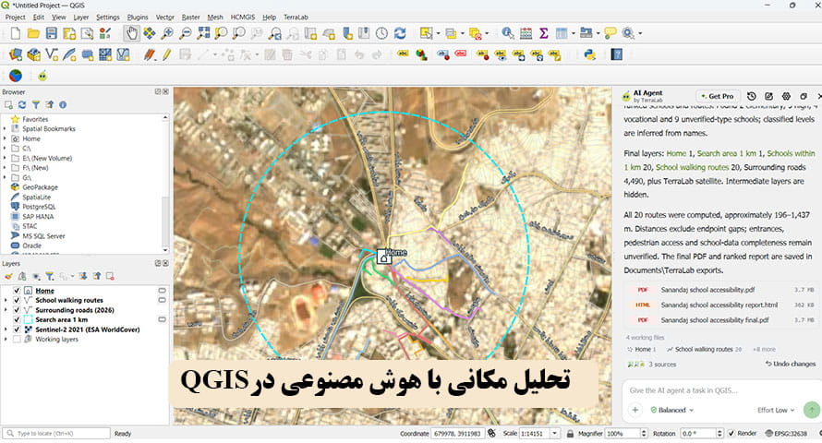Expand the E:\ (New Volume) drive

pyautogui.click(x=5, y=158)
